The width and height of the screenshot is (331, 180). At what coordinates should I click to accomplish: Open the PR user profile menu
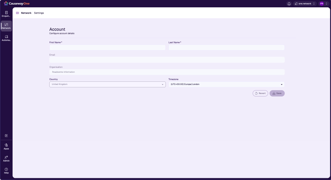point(324,3)
